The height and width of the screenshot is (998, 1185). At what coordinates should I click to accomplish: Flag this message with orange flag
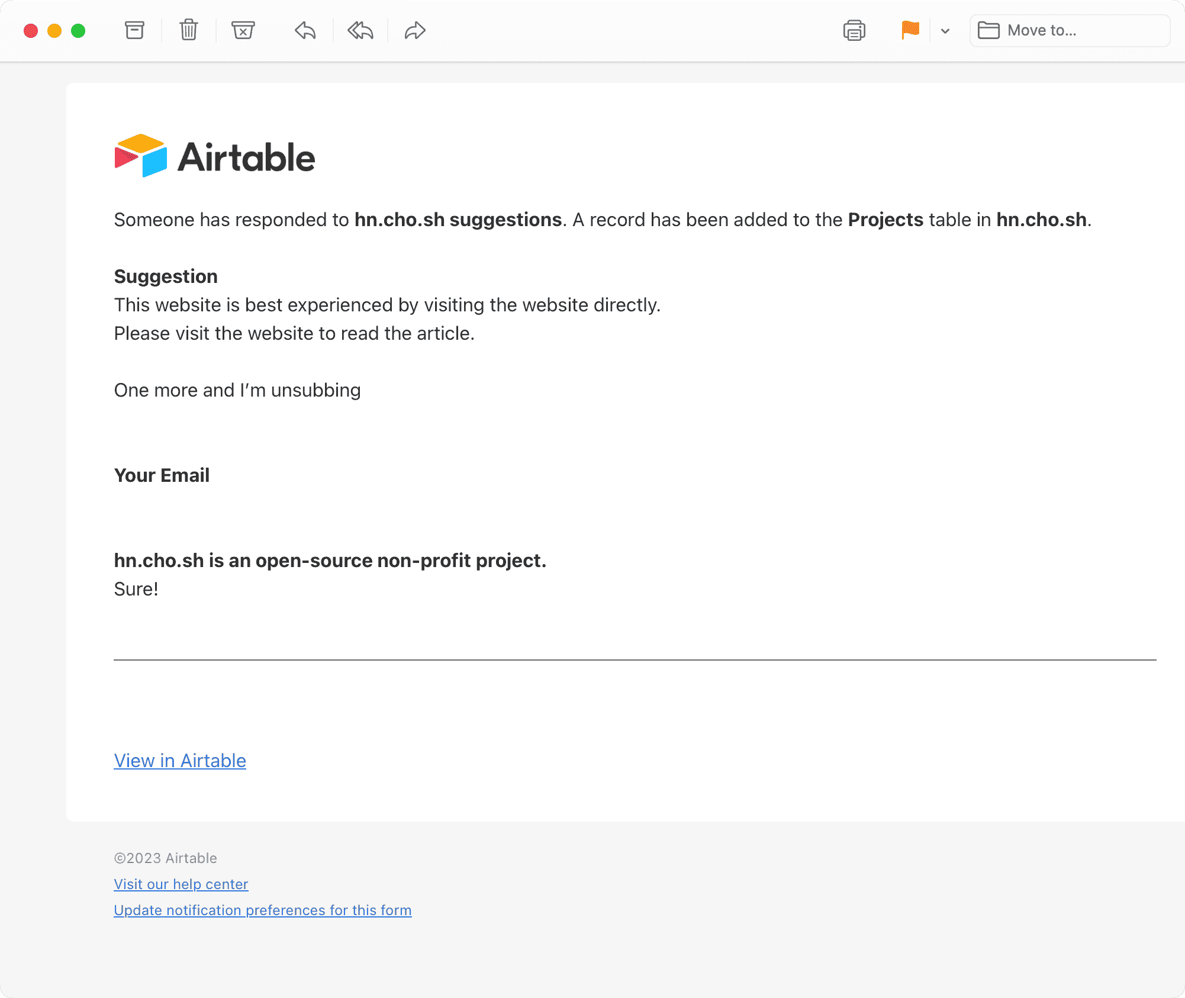[910, 30]
